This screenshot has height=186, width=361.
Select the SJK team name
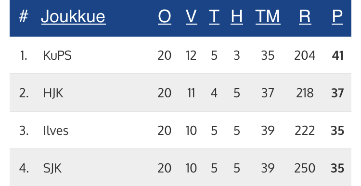(x=52, y=168)
